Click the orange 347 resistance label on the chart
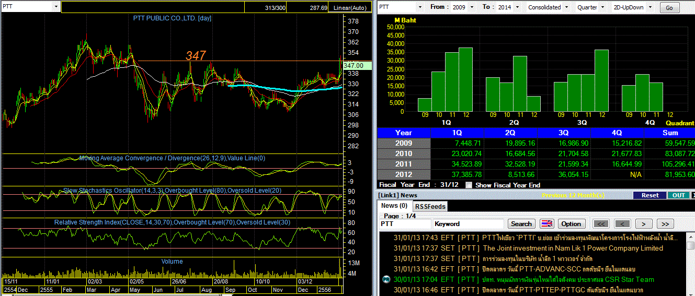 [x=196, y=55]
